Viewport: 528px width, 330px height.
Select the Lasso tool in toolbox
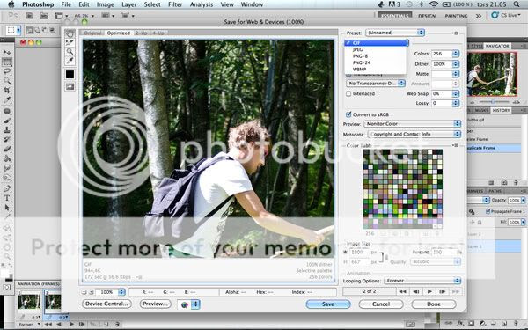(7, 71)
